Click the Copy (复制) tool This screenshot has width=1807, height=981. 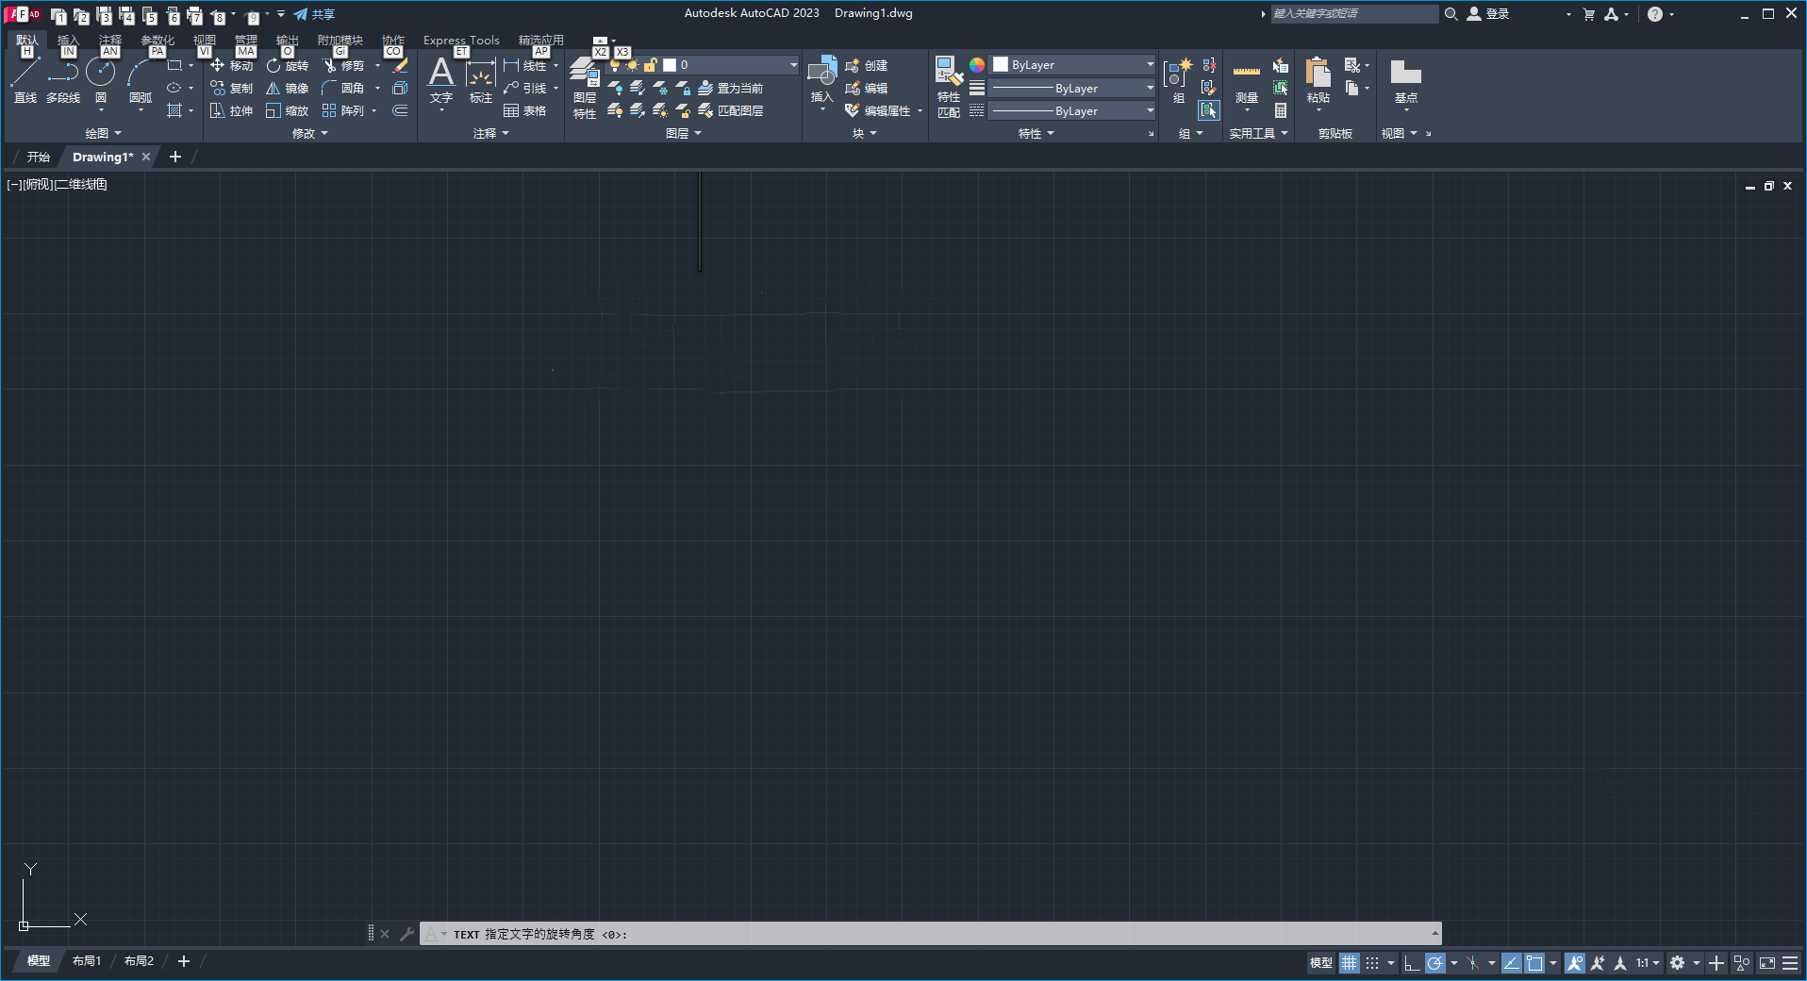click(x=232, y=89)
